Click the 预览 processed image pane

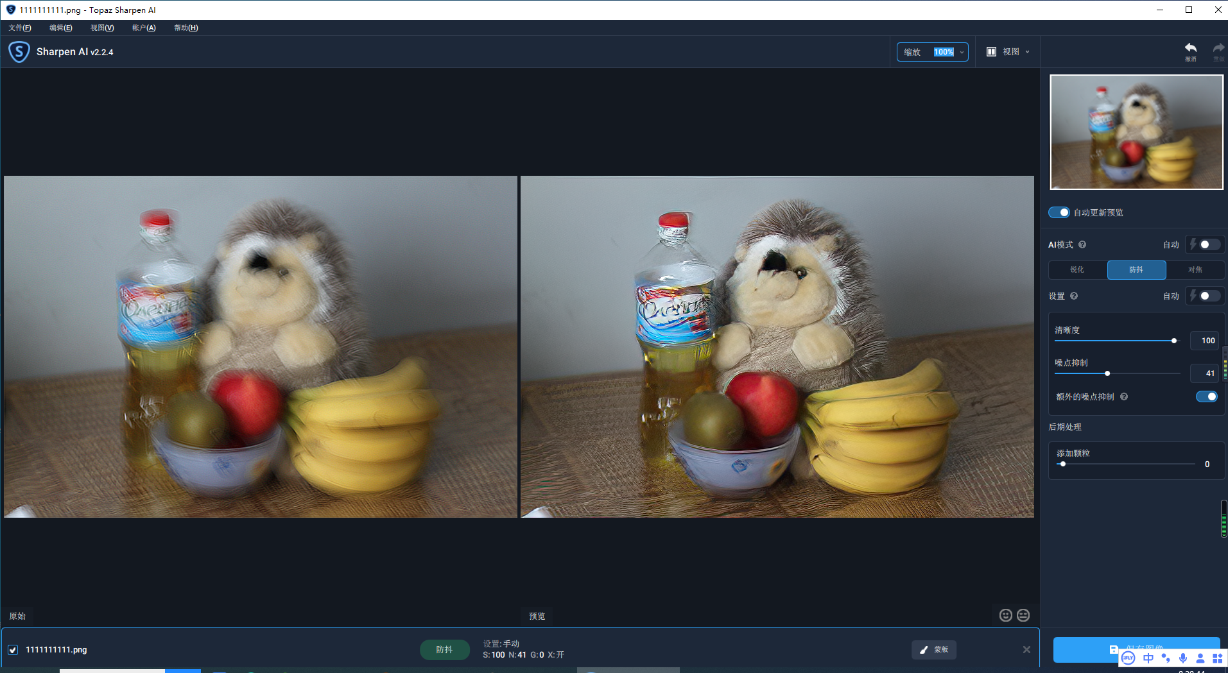point(777,346)
